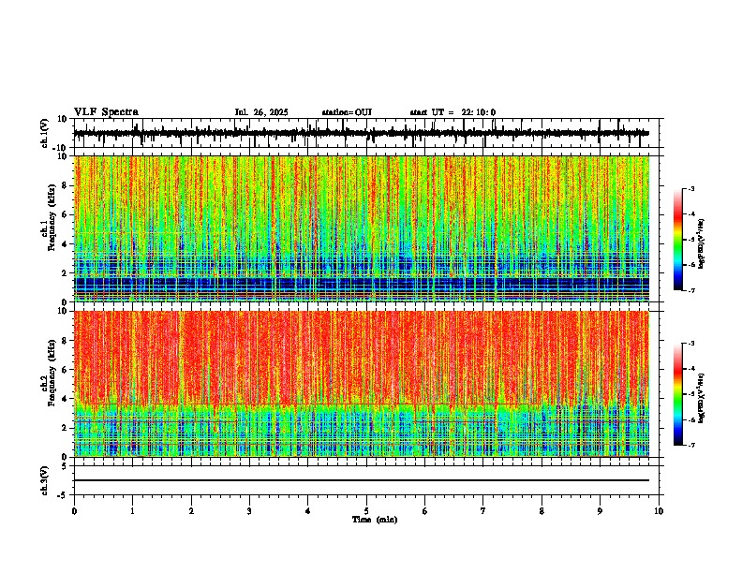Click the ch.2 color bar log(PSD) label
Image resolution: width=742 pixels, height=573 pixels.
(x=702, y=398)
